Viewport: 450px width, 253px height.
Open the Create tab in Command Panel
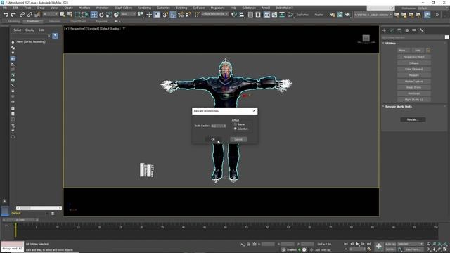[385, 30]
